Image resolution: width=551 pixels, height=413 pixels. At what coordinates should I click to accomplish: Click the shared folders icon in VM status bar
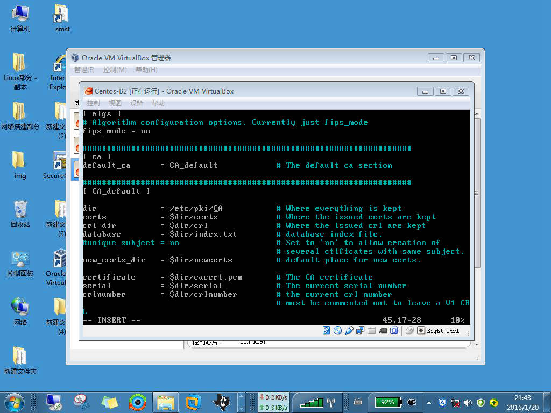(x=371, y=331)
